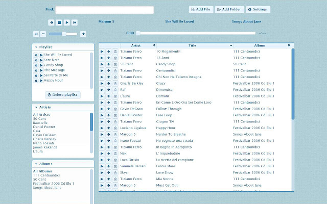This screenshot has width=327, height=204.
Task: Click now-playing album Songs About Jane
Action: point(246,21)
